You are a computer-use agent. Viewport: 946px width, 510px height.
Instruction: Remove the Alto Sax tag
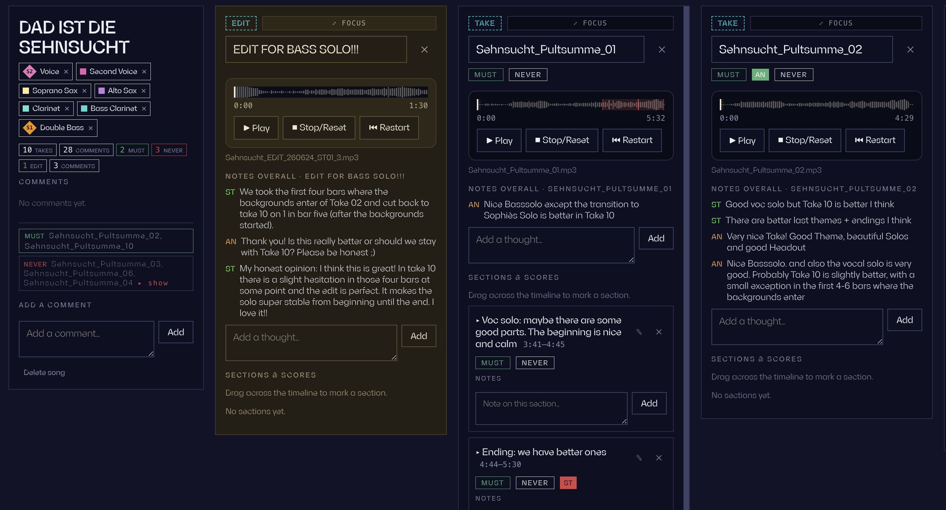(x=143, y=91)
